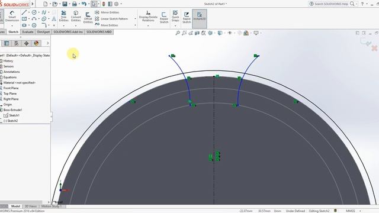Open Quick Snaps dropdown arrow
This screenshot has width=379, height=213.
click(x=175, y=25)
